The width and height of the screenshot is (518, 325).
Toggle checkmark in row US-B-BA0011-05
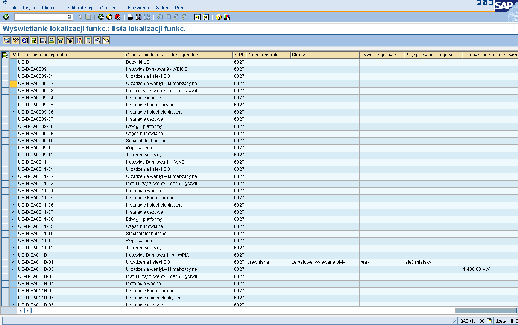(x=13, y=198)
